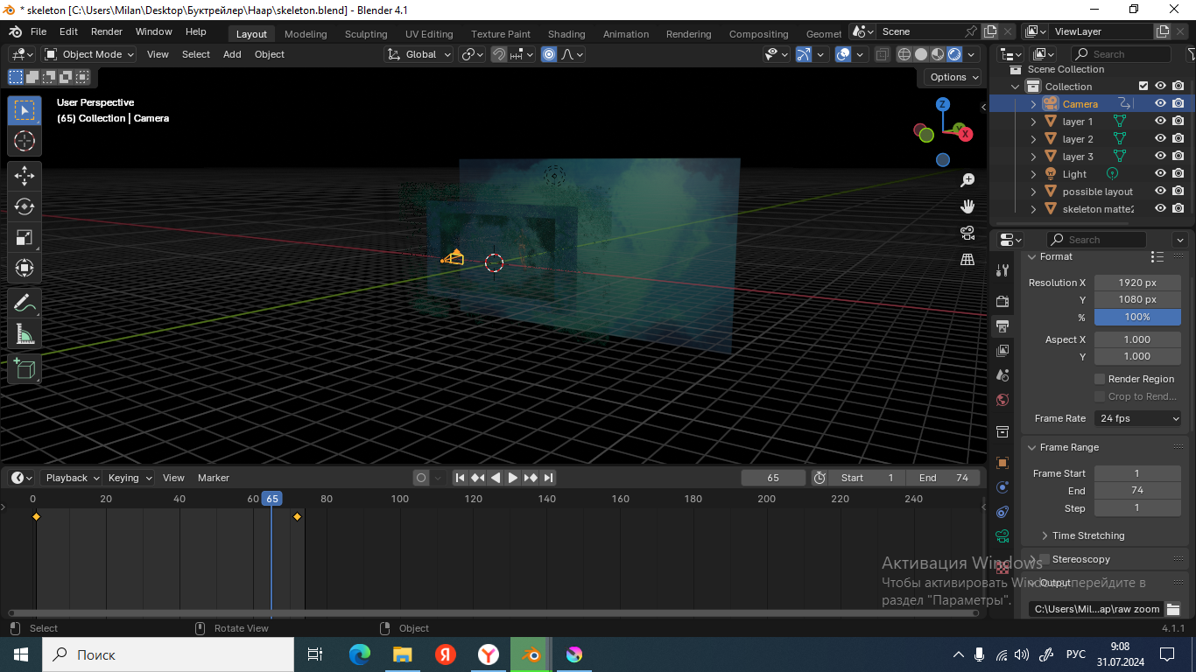Open the Object Mode dropdown

tap(89, 54)
